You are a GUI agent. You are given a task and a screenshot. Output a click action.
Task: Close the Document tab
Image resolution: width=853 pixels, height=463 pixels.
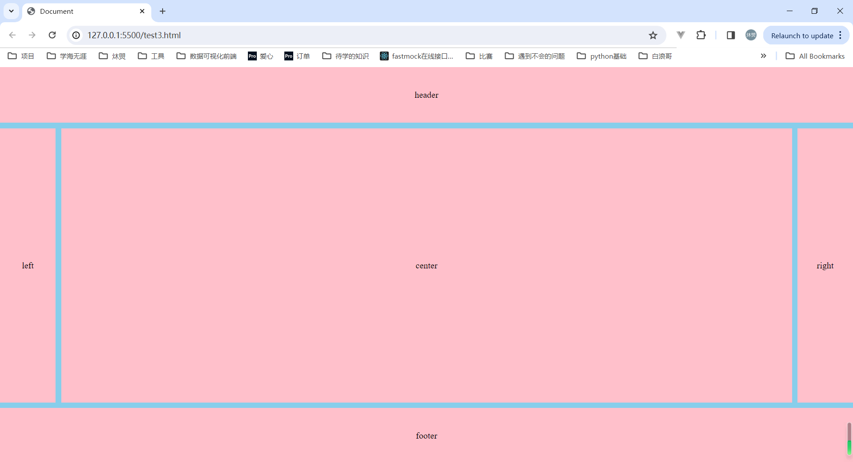point(142,11)
